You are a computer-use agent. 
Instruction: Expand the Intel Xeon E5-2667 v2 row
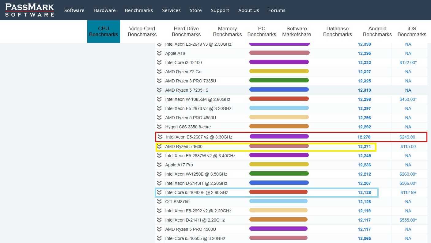point(160,137)
